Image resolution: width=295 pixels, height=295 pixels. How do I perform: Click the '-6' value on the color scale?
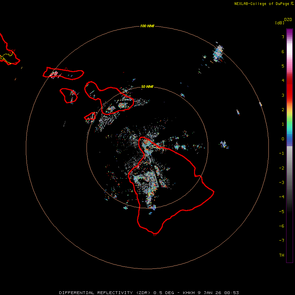coord(282,226)
